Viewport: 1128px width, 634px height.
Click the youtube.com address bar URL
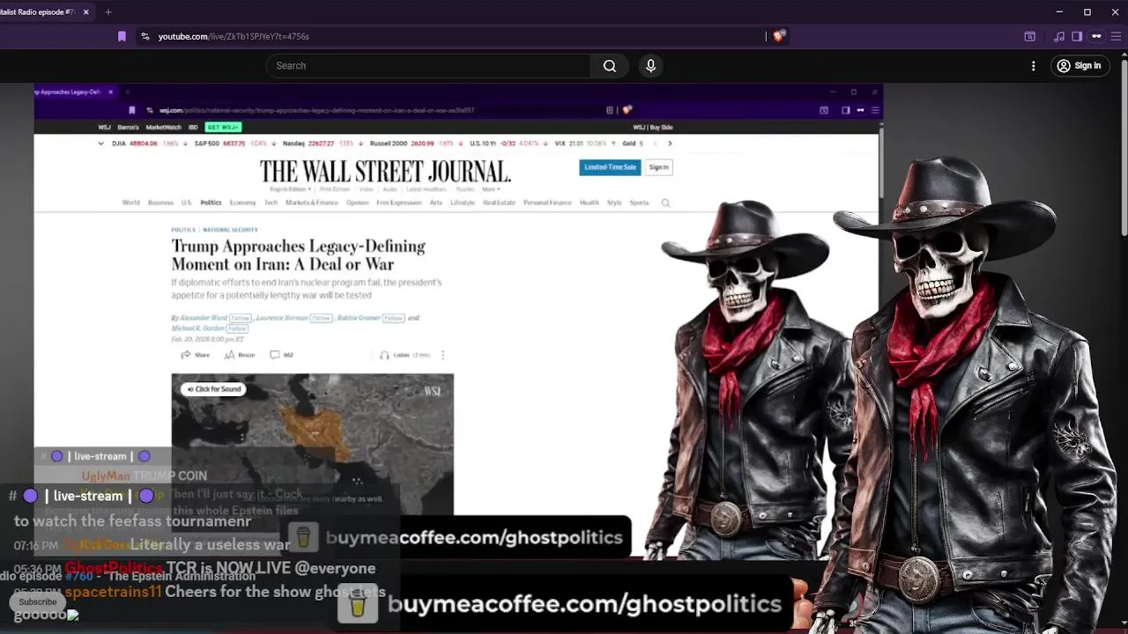(234, 36)
